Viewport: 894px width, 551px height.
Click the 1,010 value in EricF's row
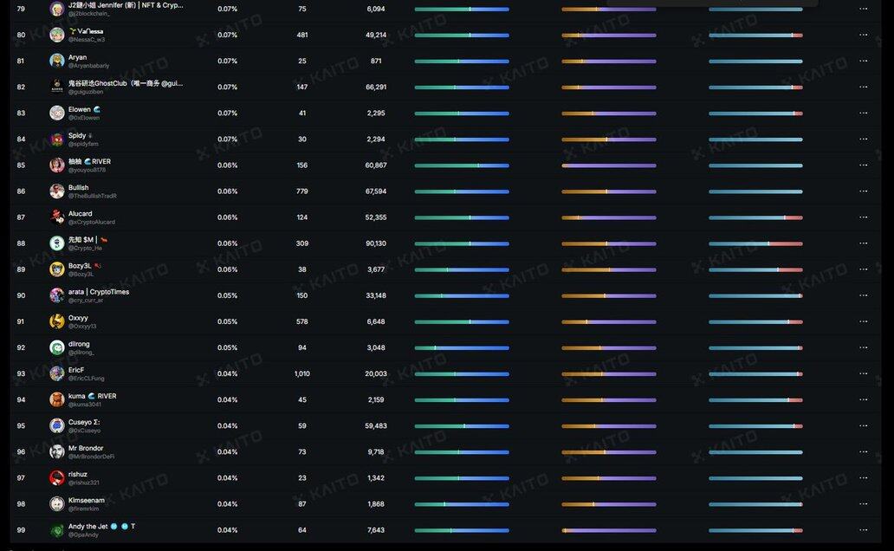(x=301, y=373)
